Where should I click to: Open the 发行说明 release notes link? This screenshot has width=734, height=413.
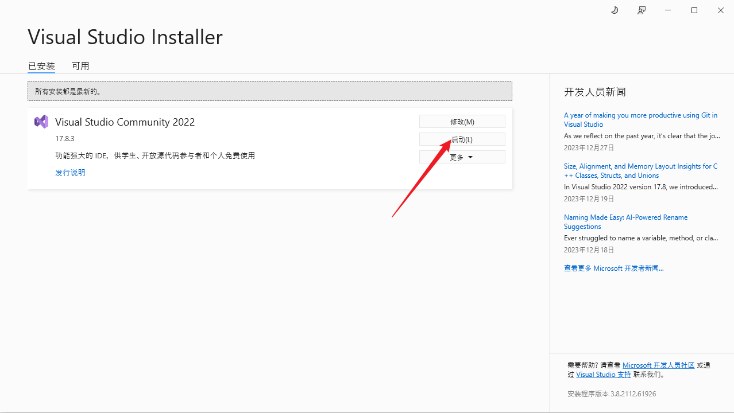pos(70,173)
